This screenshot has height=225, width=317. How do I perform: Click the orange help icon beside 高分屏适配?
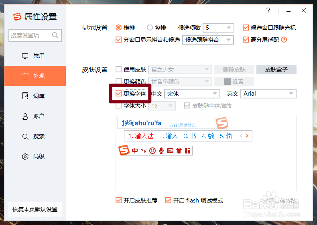tap(284, 40)
